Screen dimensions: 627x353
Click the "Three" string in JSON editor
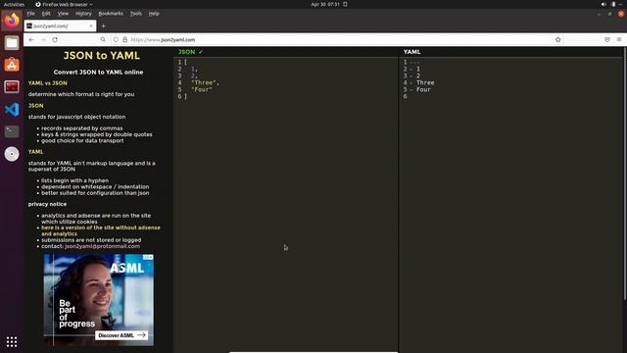[x=205, y=82]
